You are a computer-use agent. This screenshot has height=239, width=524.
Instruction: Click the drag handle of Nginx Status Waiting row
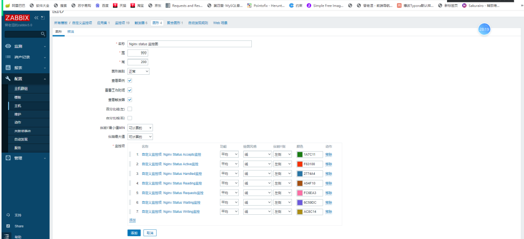pyautogui.click(x=130, y=202)
